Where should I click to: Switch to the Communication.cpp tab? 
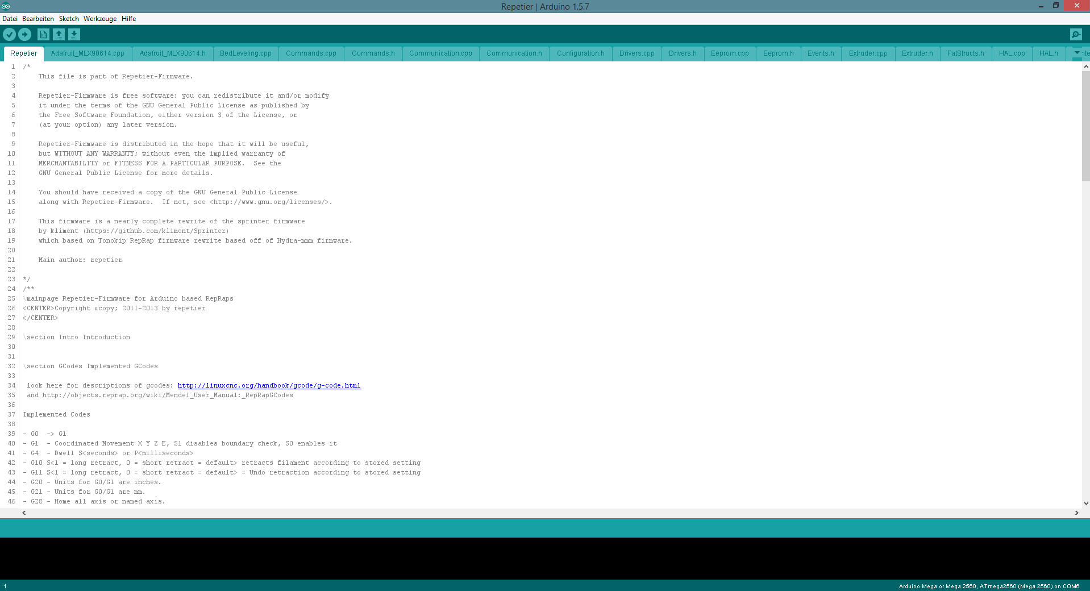point(440,53)
